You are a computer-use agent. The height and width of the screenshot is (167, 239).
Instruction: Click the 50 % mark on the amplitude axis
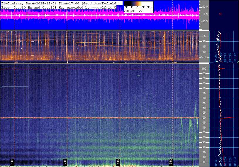(206, 6)
